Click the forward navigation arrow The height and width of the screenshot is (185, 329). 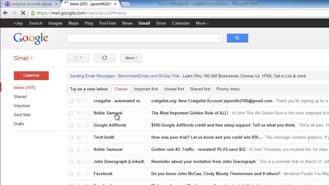(14, 13)
